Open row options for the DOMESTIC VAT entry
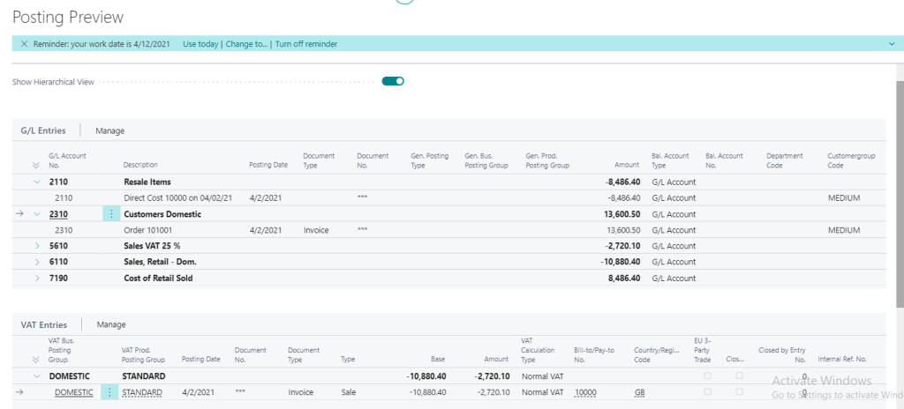 coord(110,392)
